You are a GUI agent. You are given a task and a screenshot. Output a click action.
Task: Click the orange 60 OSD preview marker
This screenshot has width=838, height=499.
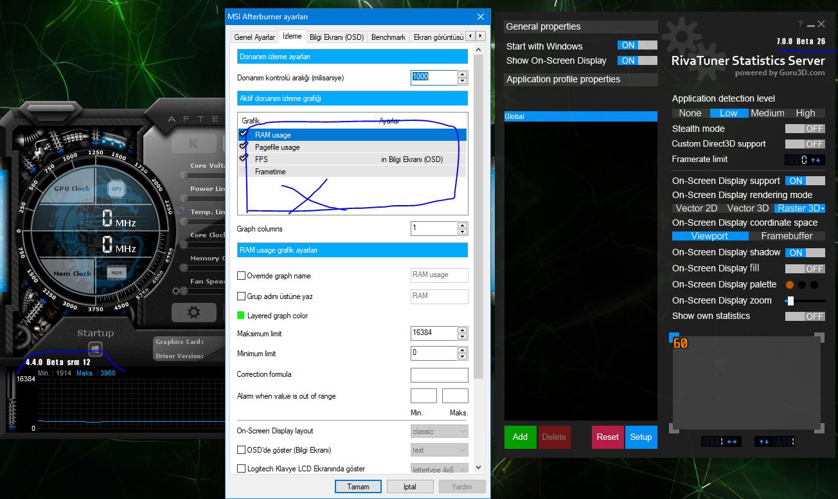pos(681,344)
